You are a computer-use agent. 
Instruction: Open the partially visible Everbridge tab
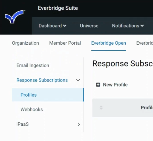[145, 43]
